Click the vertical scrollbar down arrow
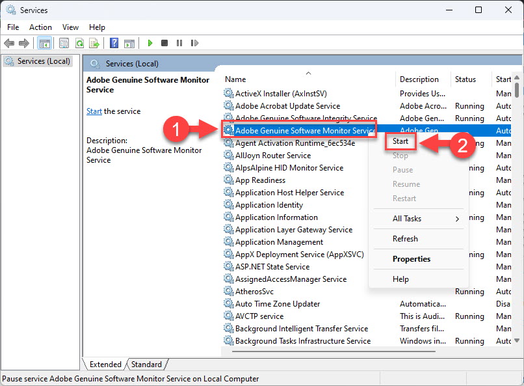 tap(517, 341)
